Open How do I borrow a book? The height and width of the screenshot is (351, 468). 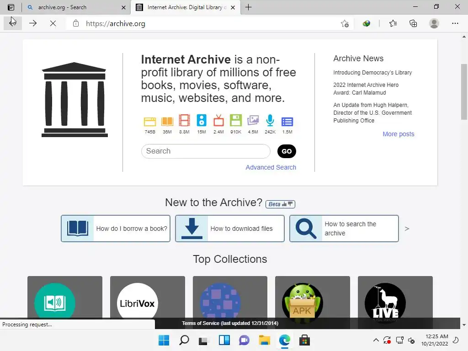tap(116, 229)
